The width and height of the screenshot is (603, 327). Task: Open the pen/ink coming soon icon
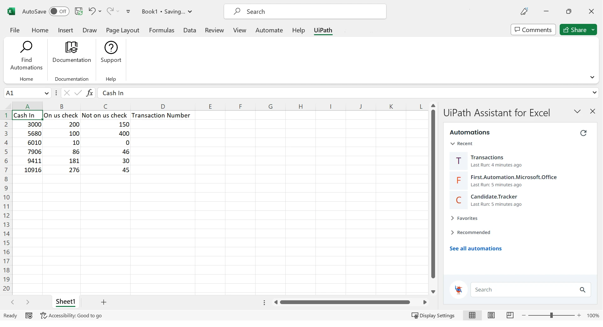click(524, 11)
